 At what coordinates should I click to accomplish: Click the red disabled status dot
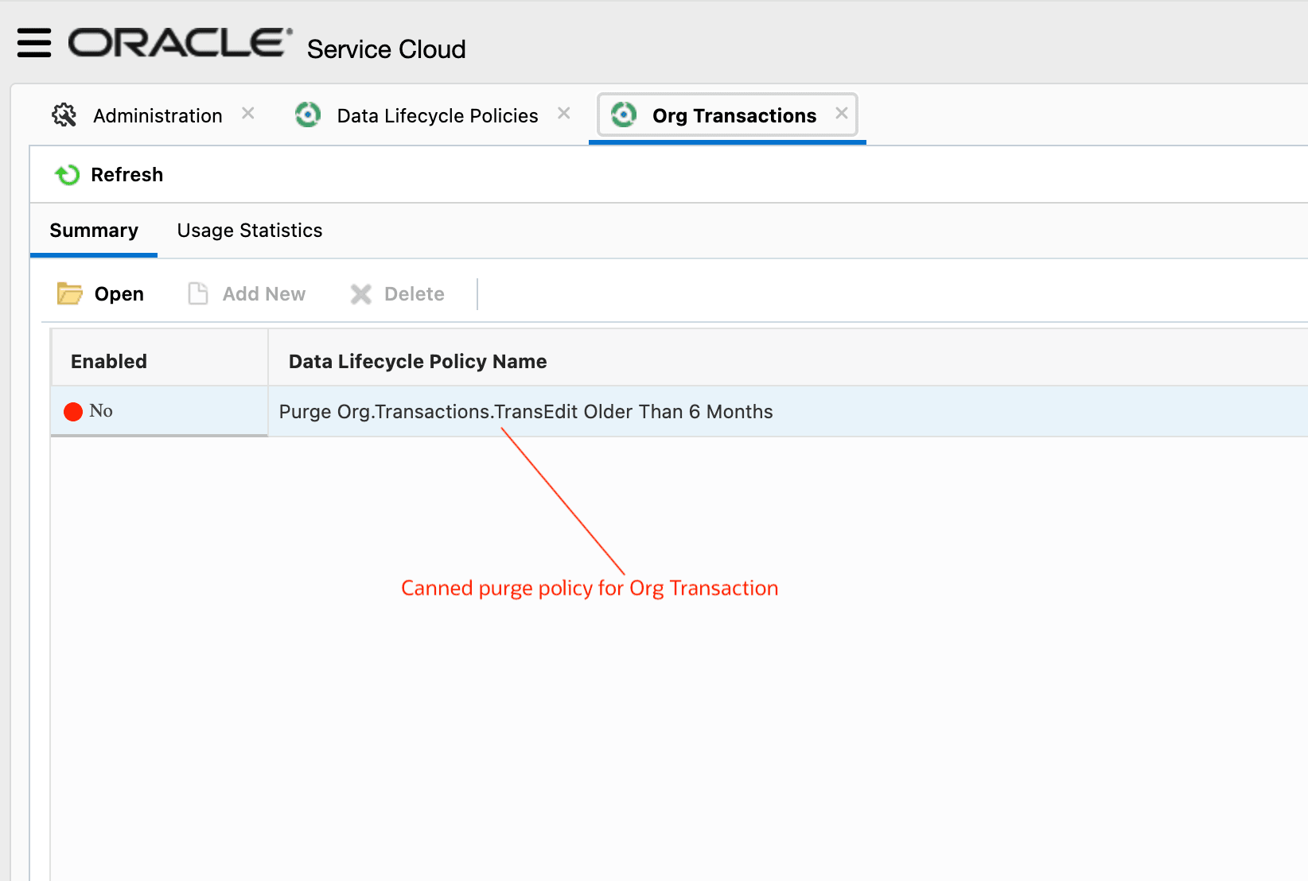(x=73, y=411)
